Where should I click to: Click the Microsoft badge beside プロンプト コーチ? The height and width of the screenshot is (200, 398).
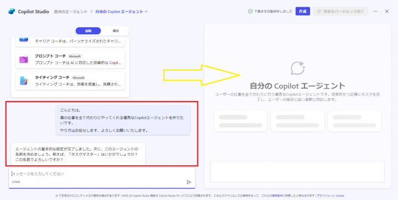click(x=75, y=56)
